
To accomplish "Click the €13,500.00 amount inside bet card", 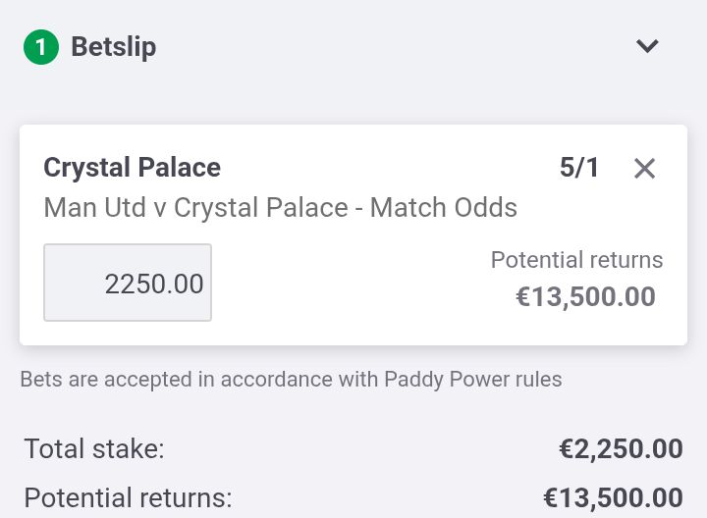I will pos(585,296).
